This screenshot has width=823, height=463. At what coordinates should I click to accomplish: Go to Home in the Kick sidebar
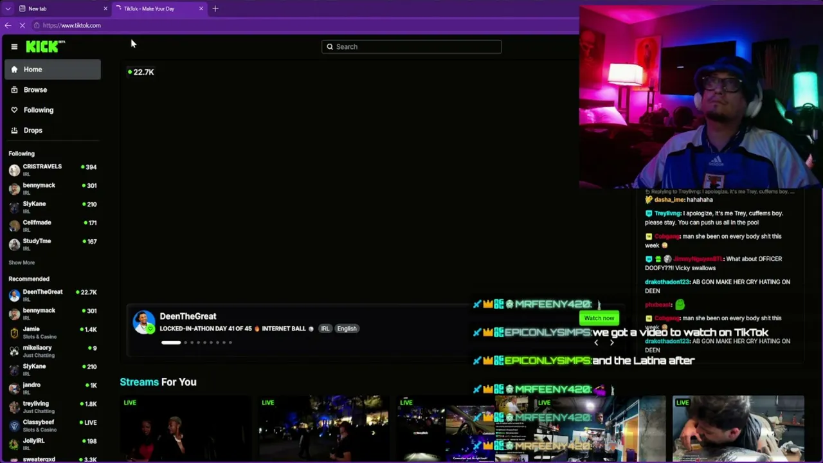[x=53, y=69]
